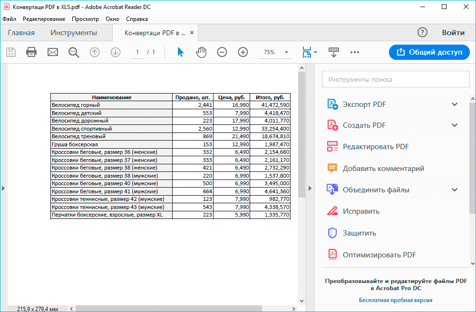The width and height of the screenshot is (476, 312).
Task: Zoom out with the minus icon
Action: pos(222,52)
